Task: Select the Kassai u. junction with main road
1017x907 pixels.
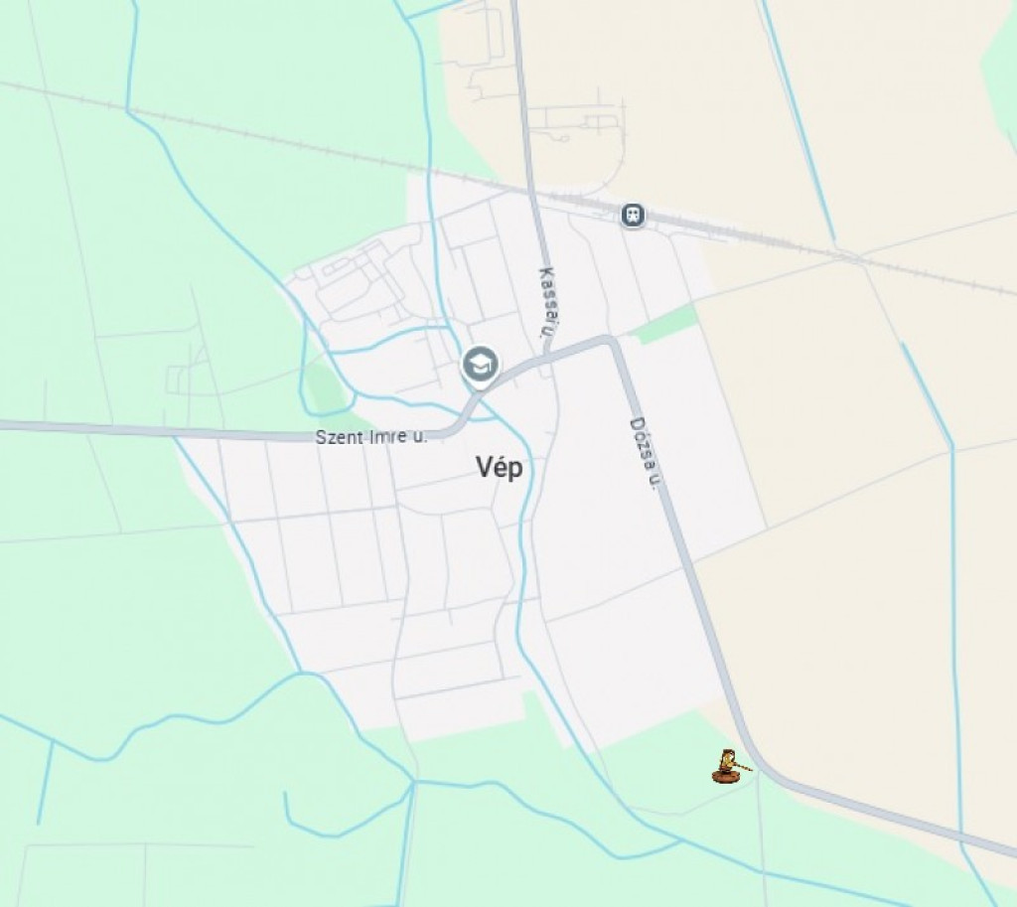Action: click(x=547, y=355)
